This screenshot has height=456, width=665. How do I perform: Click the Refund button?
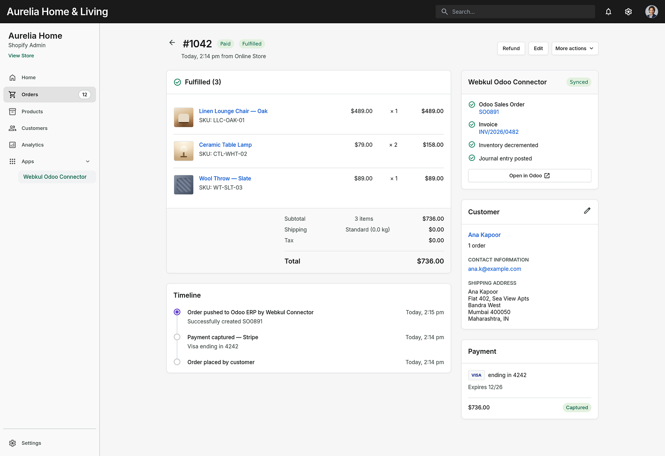pyautogui.click(x=511, y=48)
